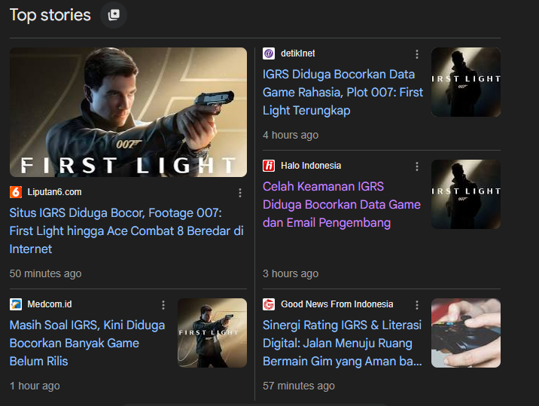Click the 'Liputan6.com' source name

(54, 192)
